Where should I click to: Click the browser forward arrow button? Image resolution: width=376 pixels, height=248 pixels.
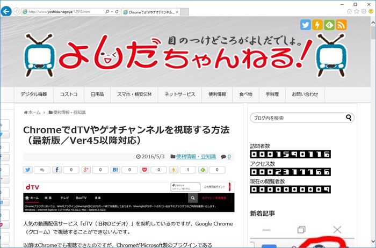[16, 11]
